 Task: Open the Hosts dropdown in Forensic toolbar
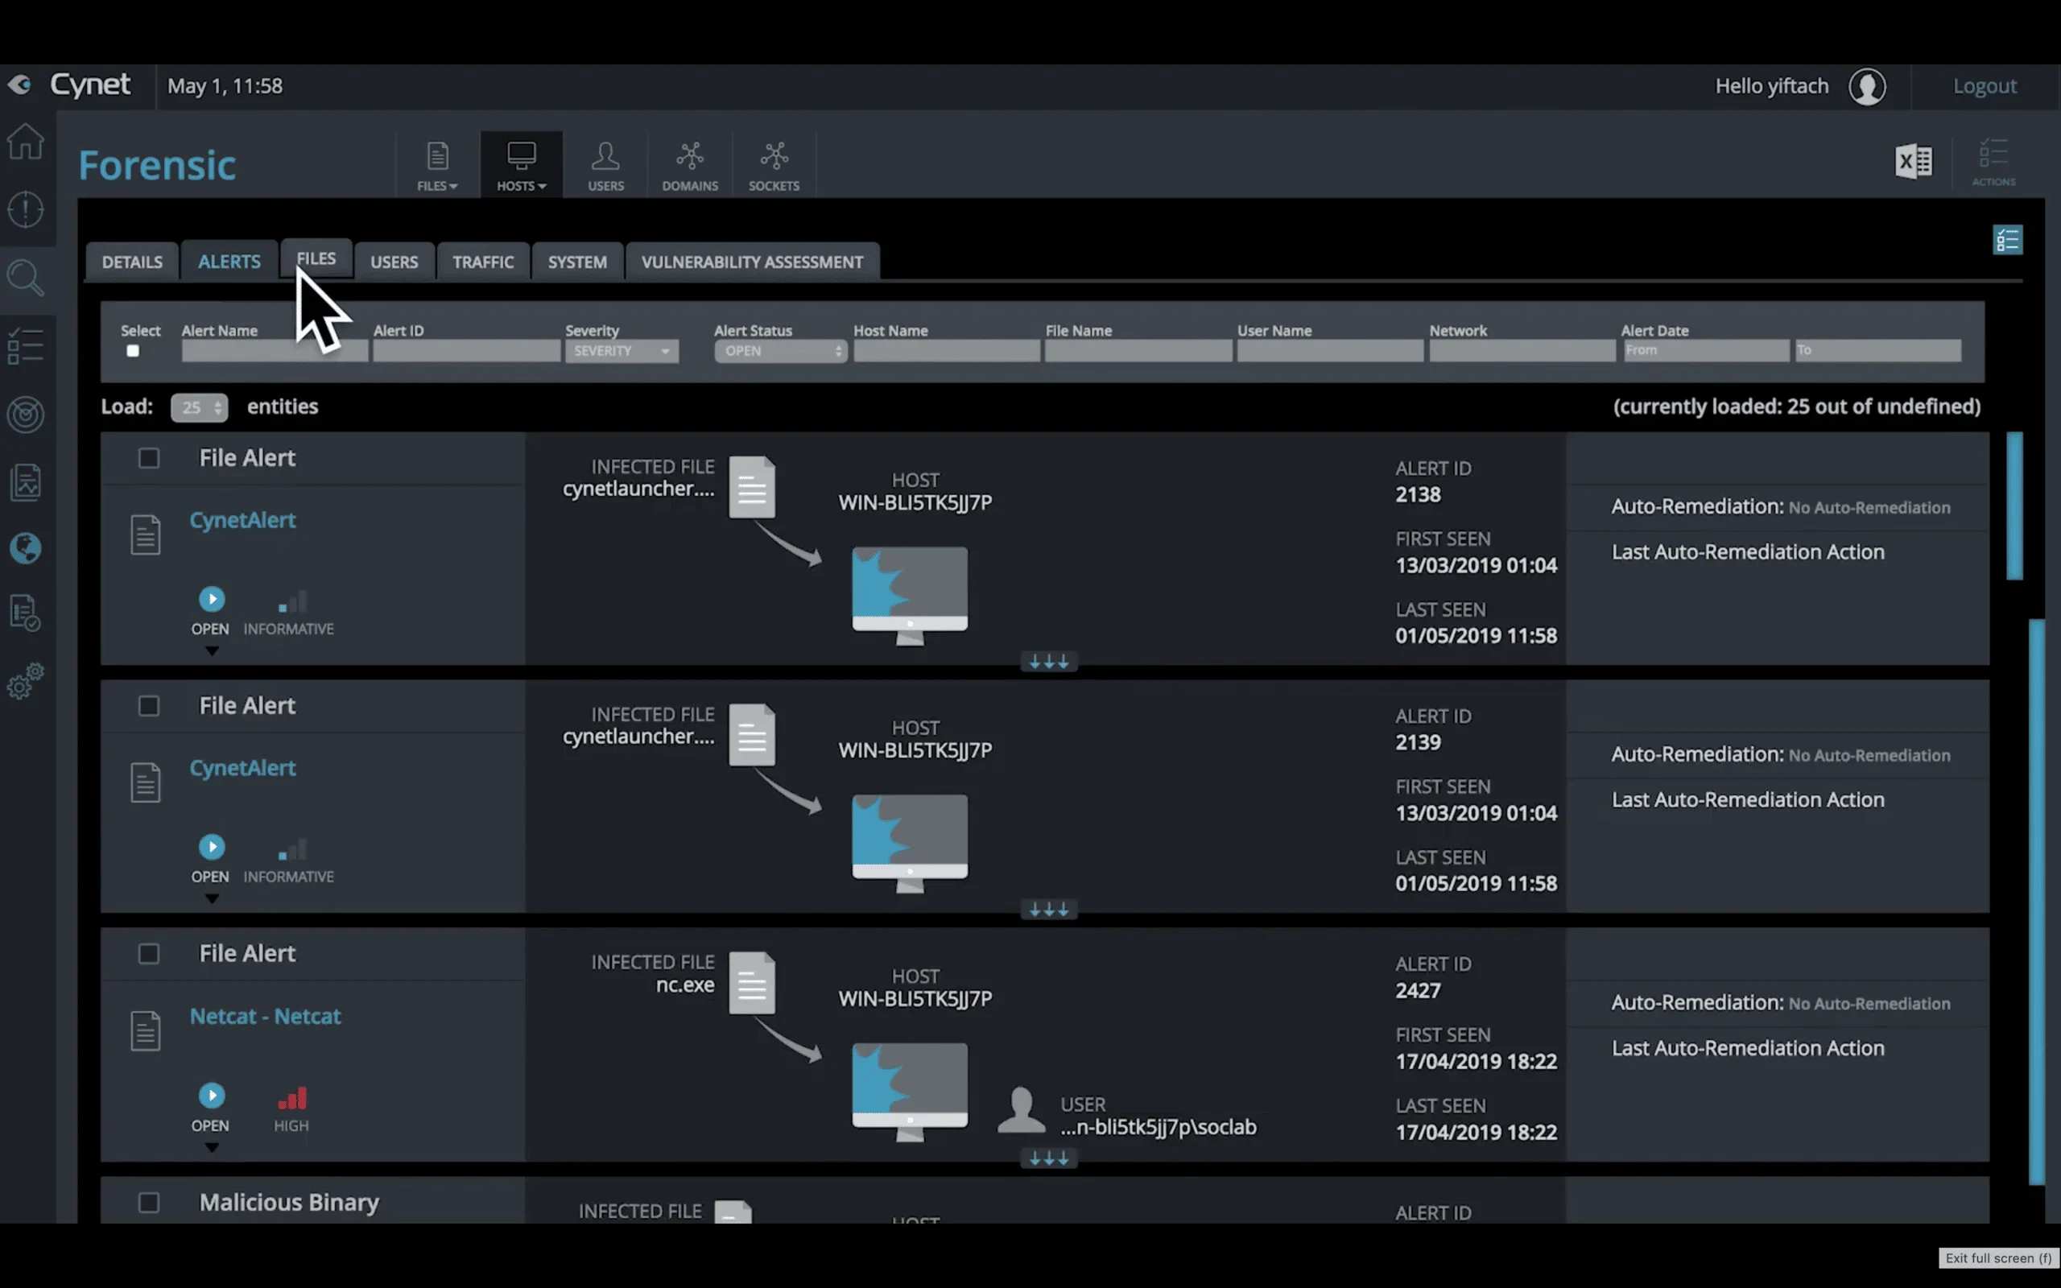(521, 166)
